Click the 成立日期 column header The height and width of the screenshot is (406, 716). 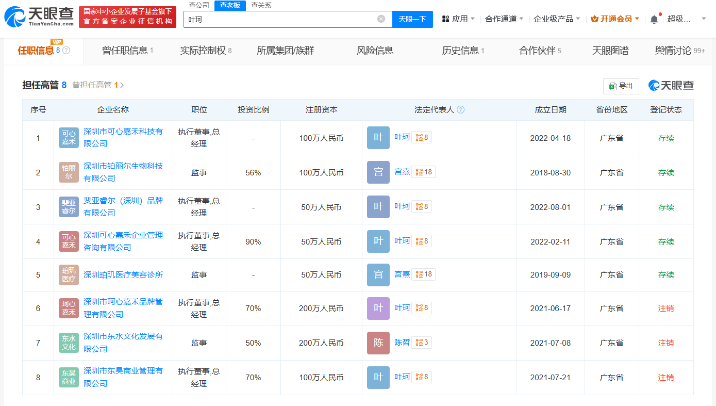tap(551, 110)
